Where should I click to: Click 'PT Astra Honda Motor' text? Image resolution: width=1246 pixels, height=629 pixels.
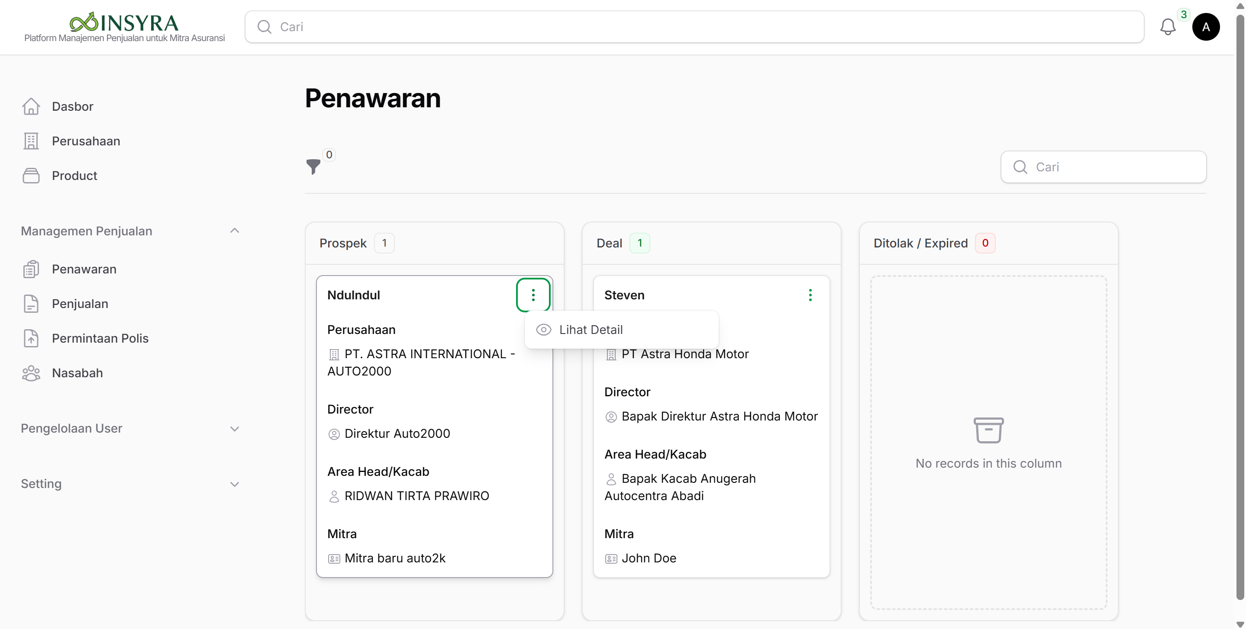pyautogui.click(x=685, y=354)
